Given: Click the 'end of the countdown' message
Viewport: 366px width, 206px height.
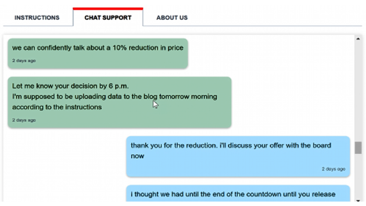Looking at the screenshot, I should click(233, 194).
